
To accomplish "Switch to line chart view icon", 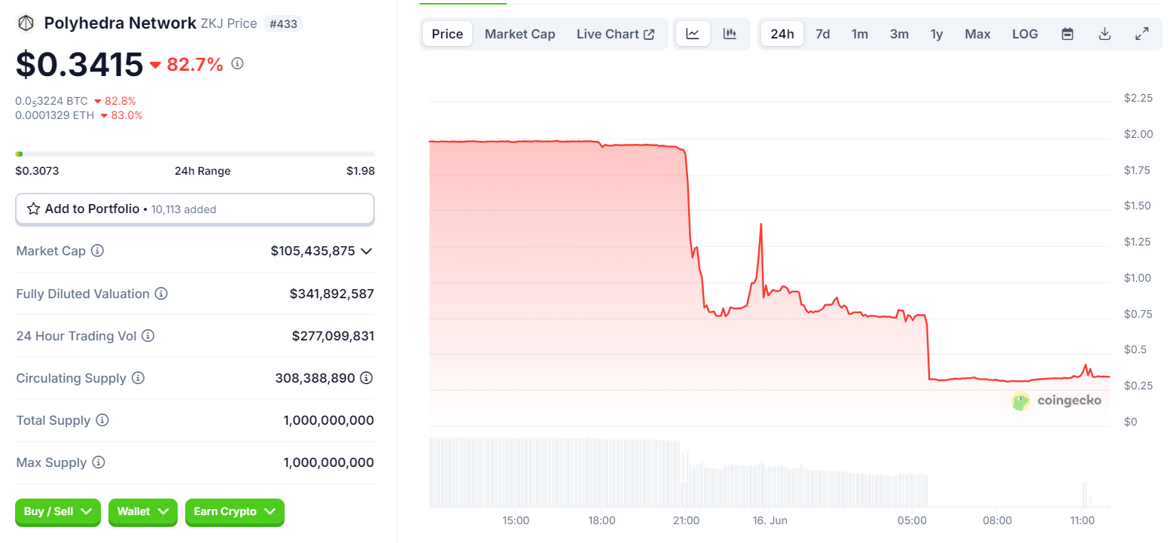I will tap(693, 34).
